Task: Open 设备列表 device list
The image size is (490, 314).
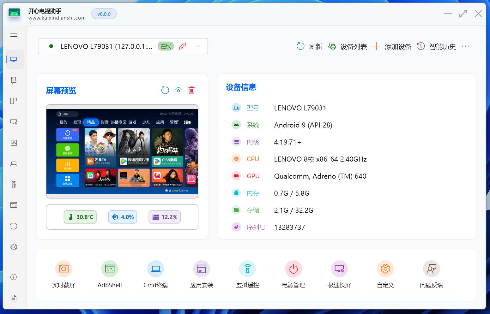Action: click(348, 46)
